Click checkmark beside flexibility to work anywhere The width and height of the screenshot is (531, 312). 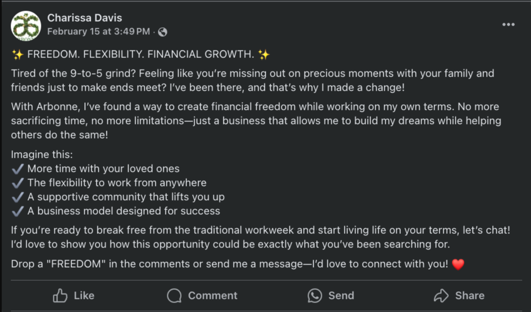18,183
